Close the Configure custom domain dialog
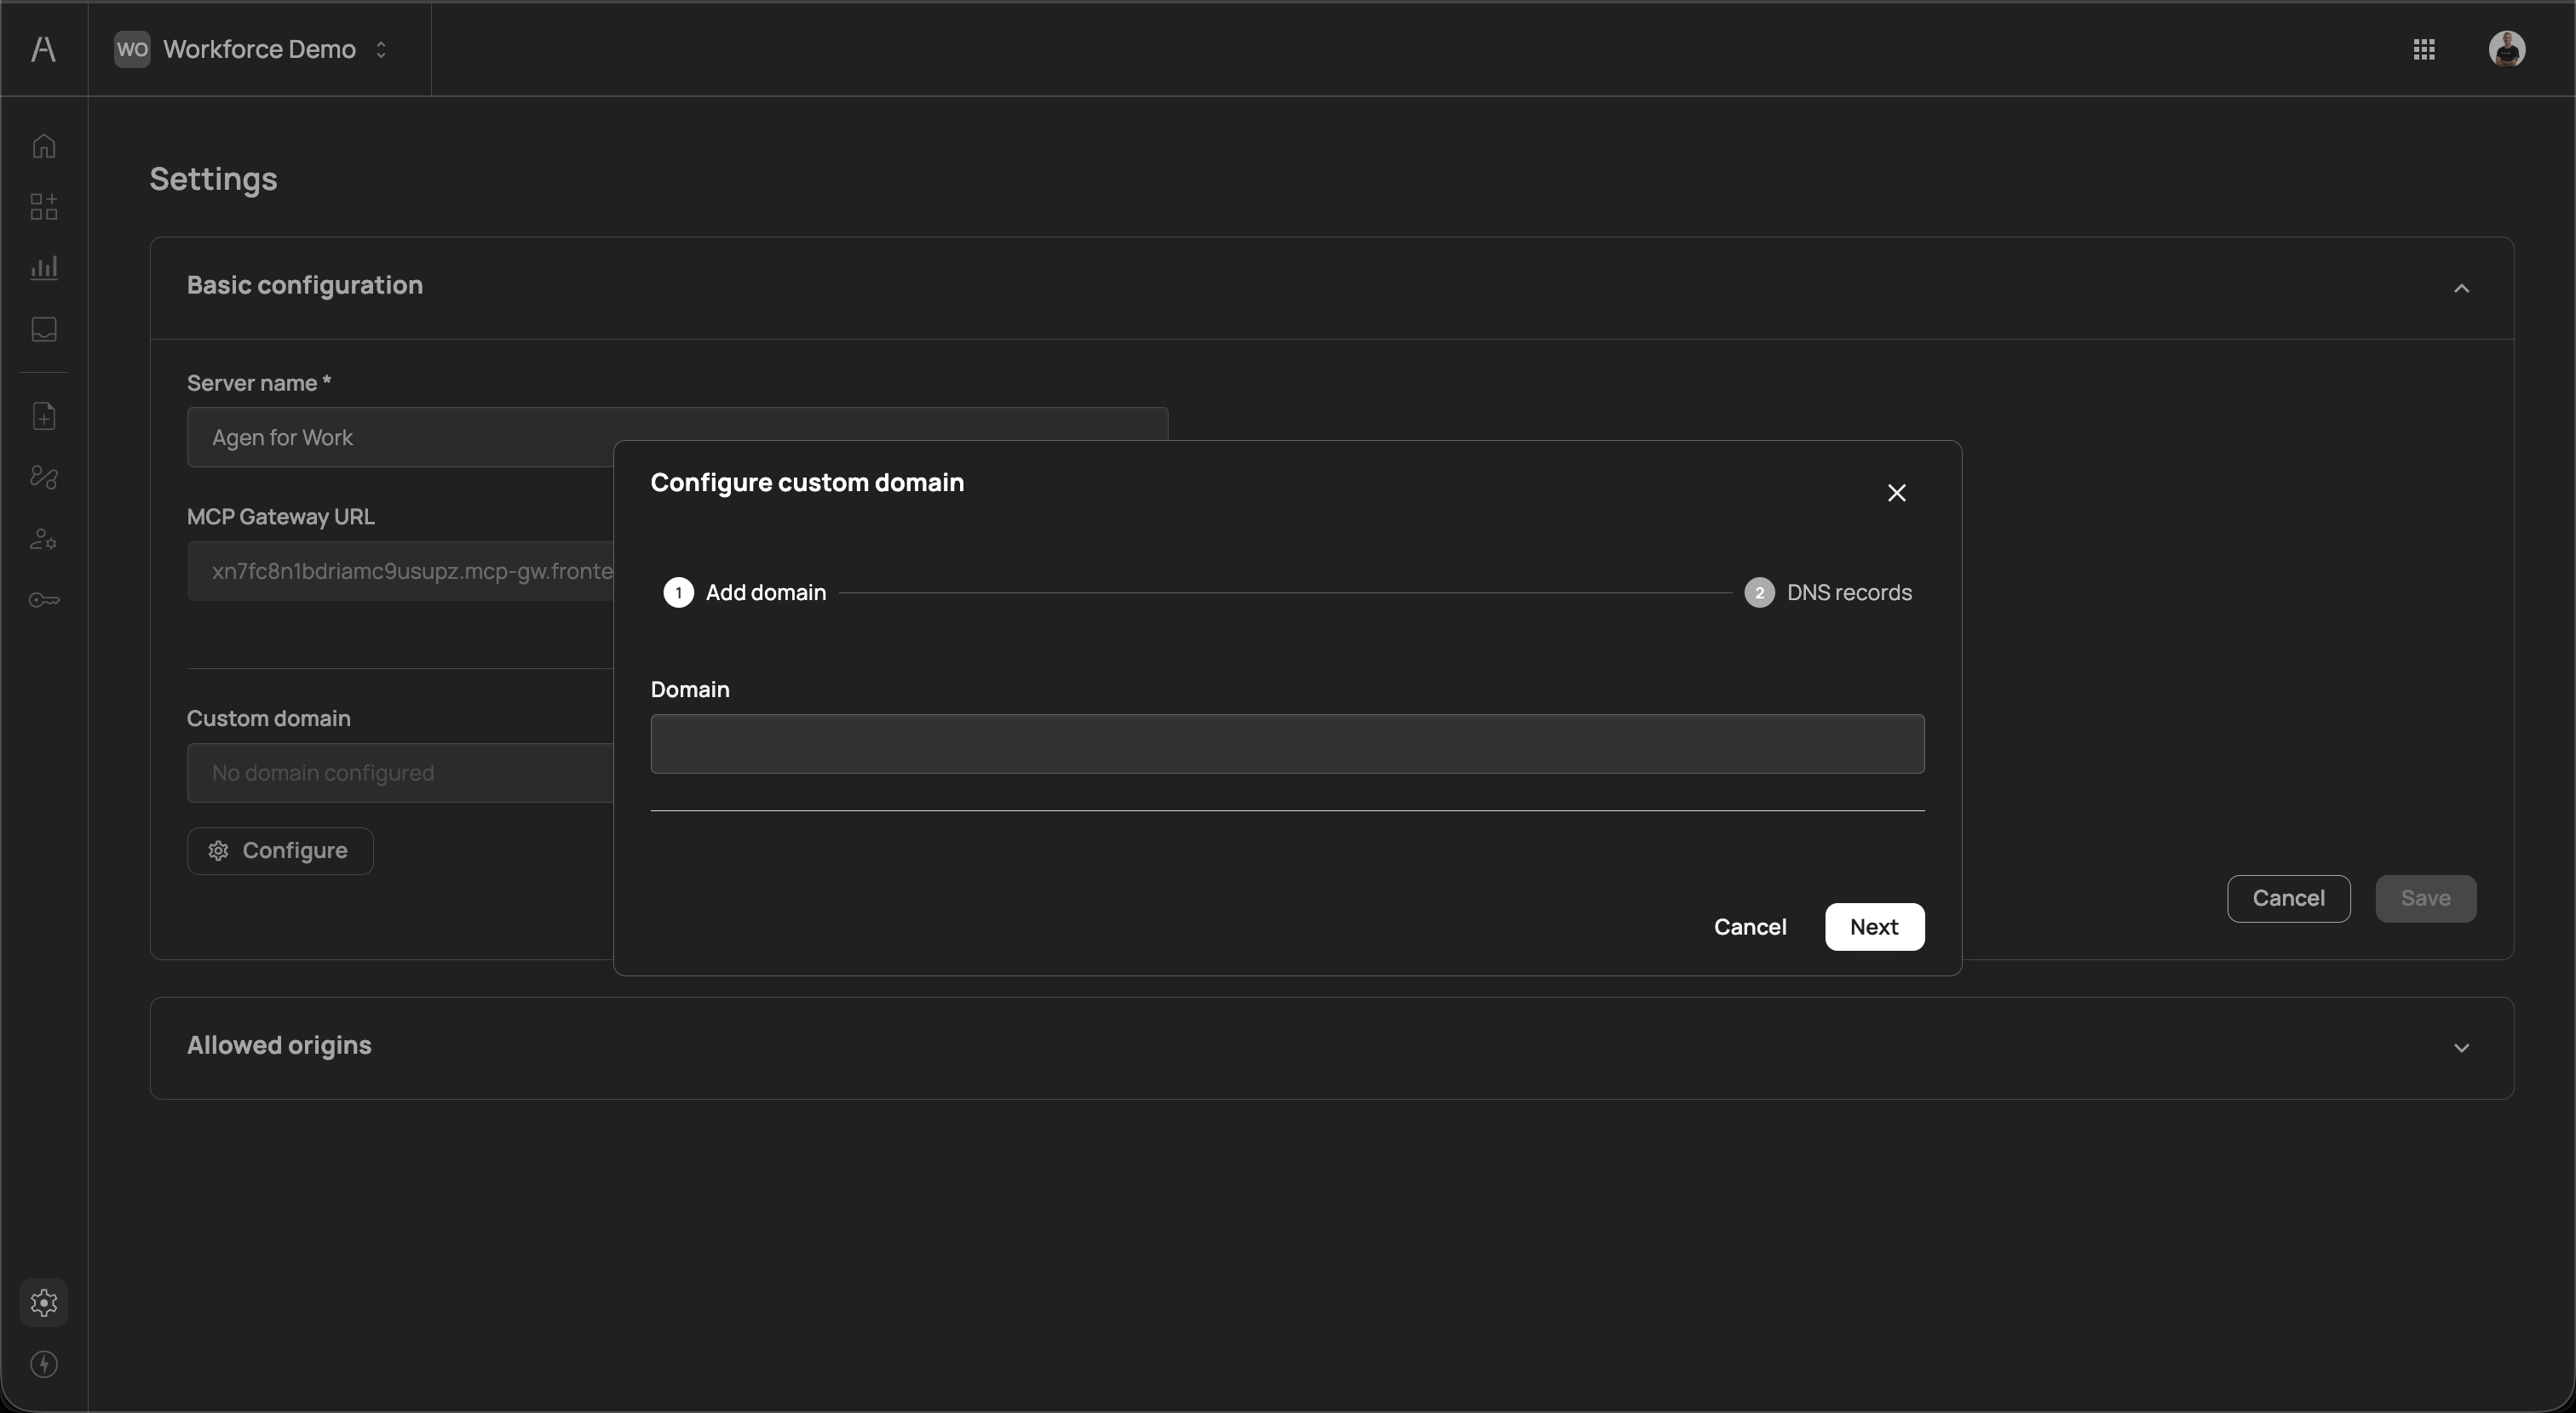The image size is (2576, 1413). [1896, 493]
